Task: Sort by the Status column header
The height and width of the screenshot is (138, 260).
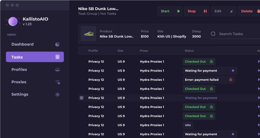Action: tap(189, 51)
